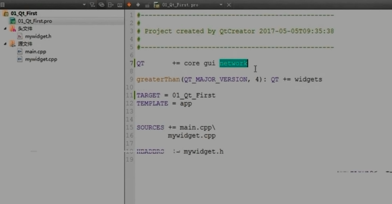
Task: Click the .pro file icon in the tree
Action: [x=13, y=21]
